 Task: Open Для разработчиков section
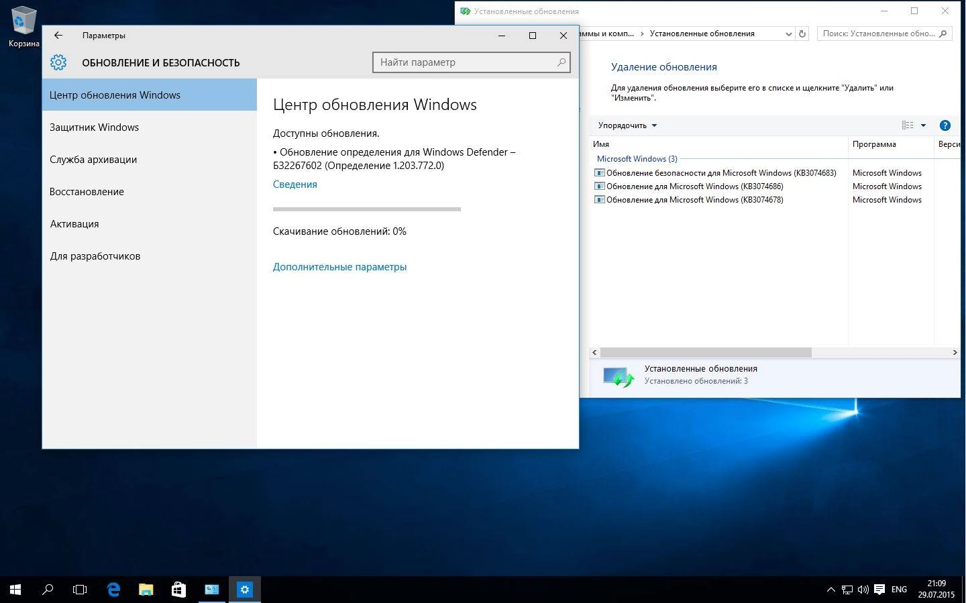(150, 256)
